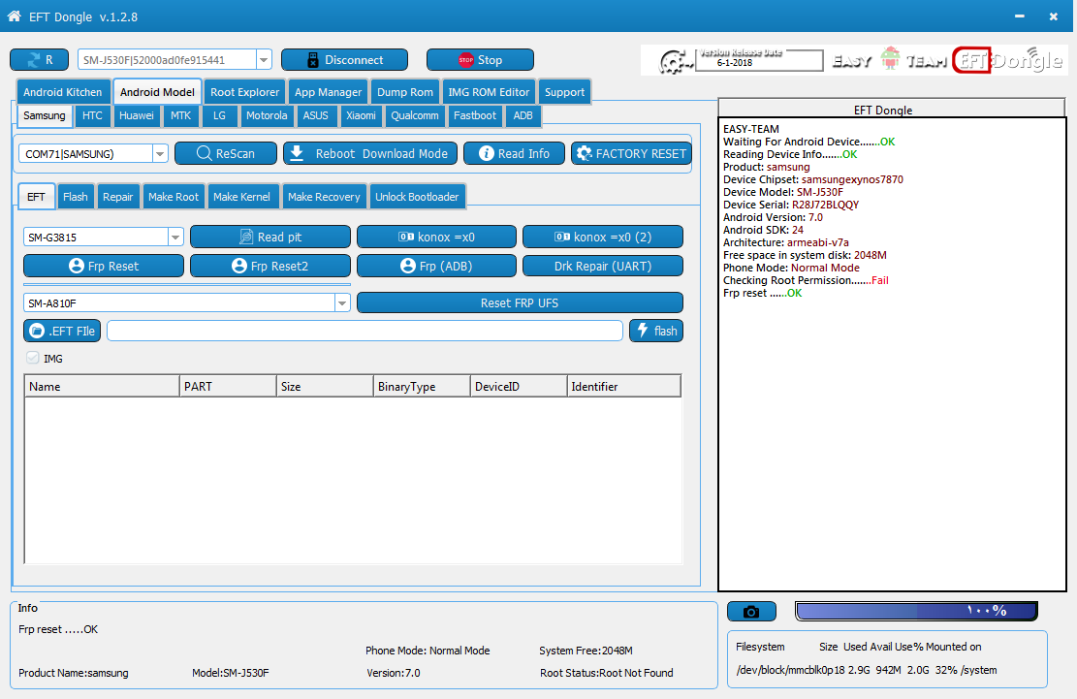The width and height of the screenshot is (1077, 699).
Task: Open the App Manager tab
Action: [x=328, y=92]
